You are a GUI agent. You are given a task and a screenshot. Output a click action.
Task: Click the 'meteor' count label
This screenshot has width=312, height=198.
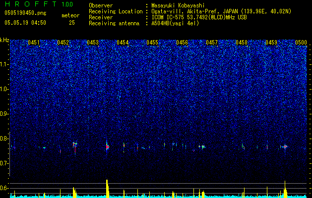[70, 15]
